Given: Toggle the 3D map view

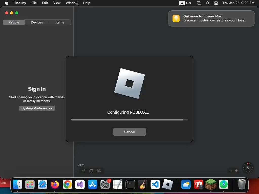Looking at the screenshot, I should pyautogui.click(x=99, y=171).
